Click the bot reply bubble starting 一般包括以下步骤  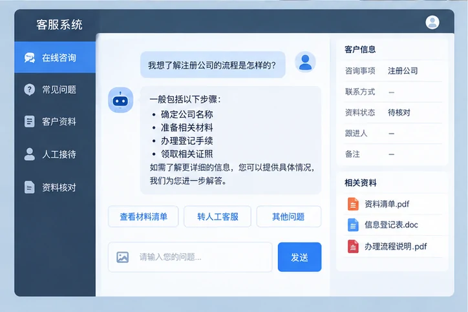coord(231,140)
